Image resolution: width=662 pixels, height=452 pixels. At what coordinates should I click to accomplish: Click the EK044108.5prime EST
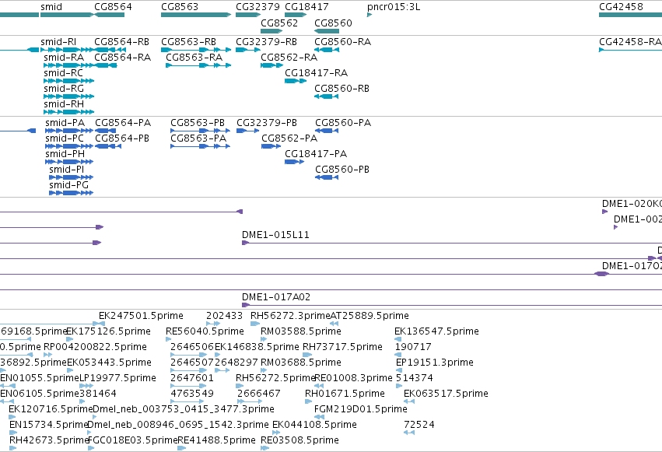click(x=314, y=425)
